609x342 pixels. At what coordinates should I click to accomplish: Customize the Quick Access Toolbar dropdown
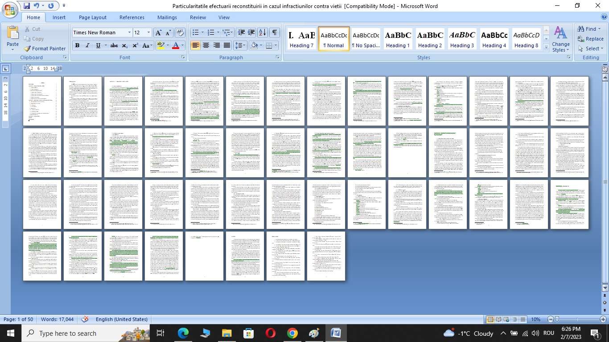pyautogui.click(x=64, y=6)
